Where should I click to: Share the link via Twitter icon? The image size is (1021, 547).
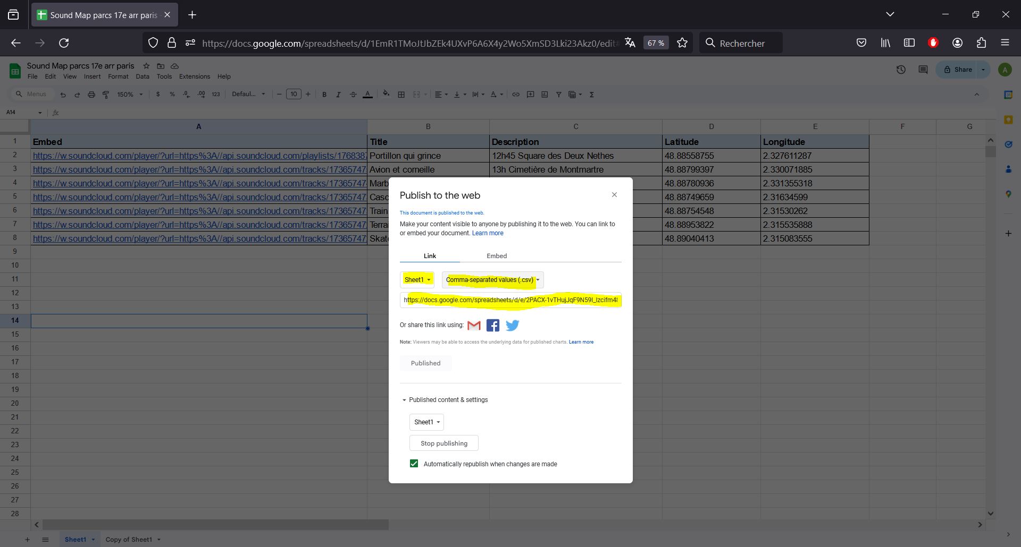point(512,325)
